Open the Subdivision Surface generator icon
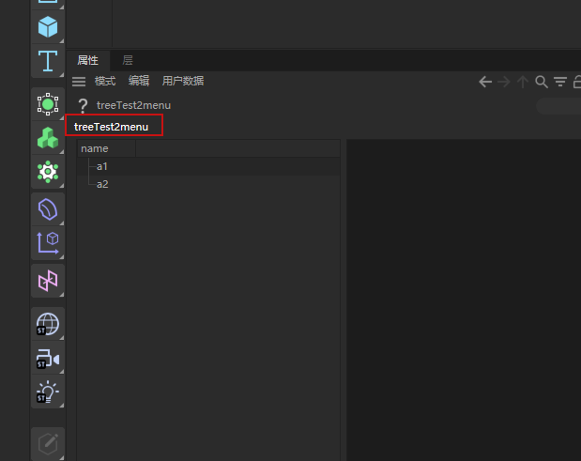581x461 pixels. [x=48, y=104]
